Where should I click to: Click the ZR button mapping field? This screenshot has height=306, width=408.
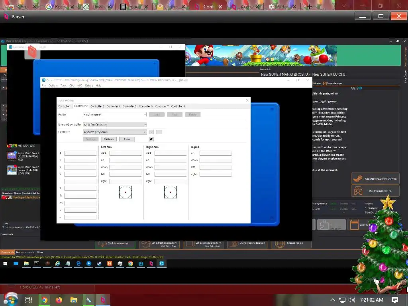tap(80, 203)
